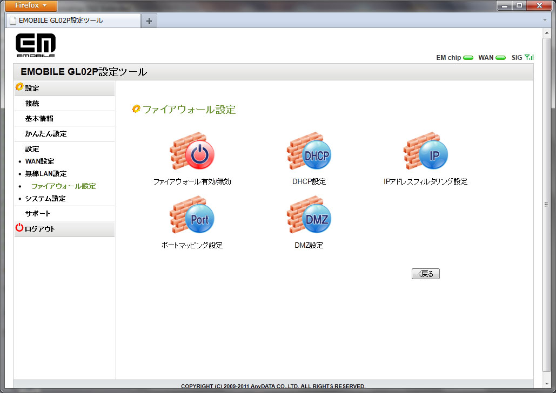Open the DMZ settings icon
This screenshot has height=393, width=556.
point(309,215)
